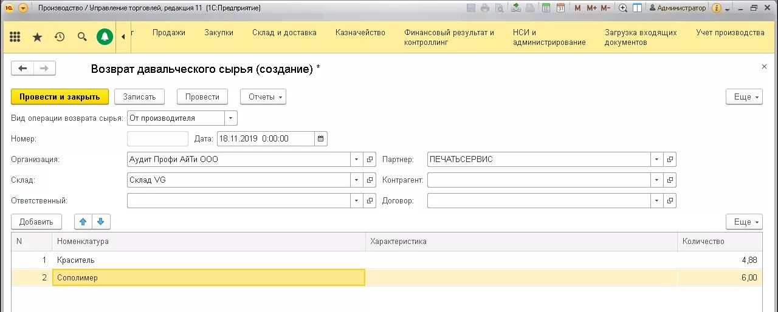Click the Сополимер nomenclature cell
Image resolution: width=778 pixels, height=312 pixels.
pyautogui.click(x=208, y=277)
